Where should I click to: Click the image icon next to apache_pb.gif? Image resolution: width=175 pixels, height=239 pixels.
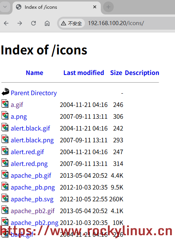tap(5, 174)
